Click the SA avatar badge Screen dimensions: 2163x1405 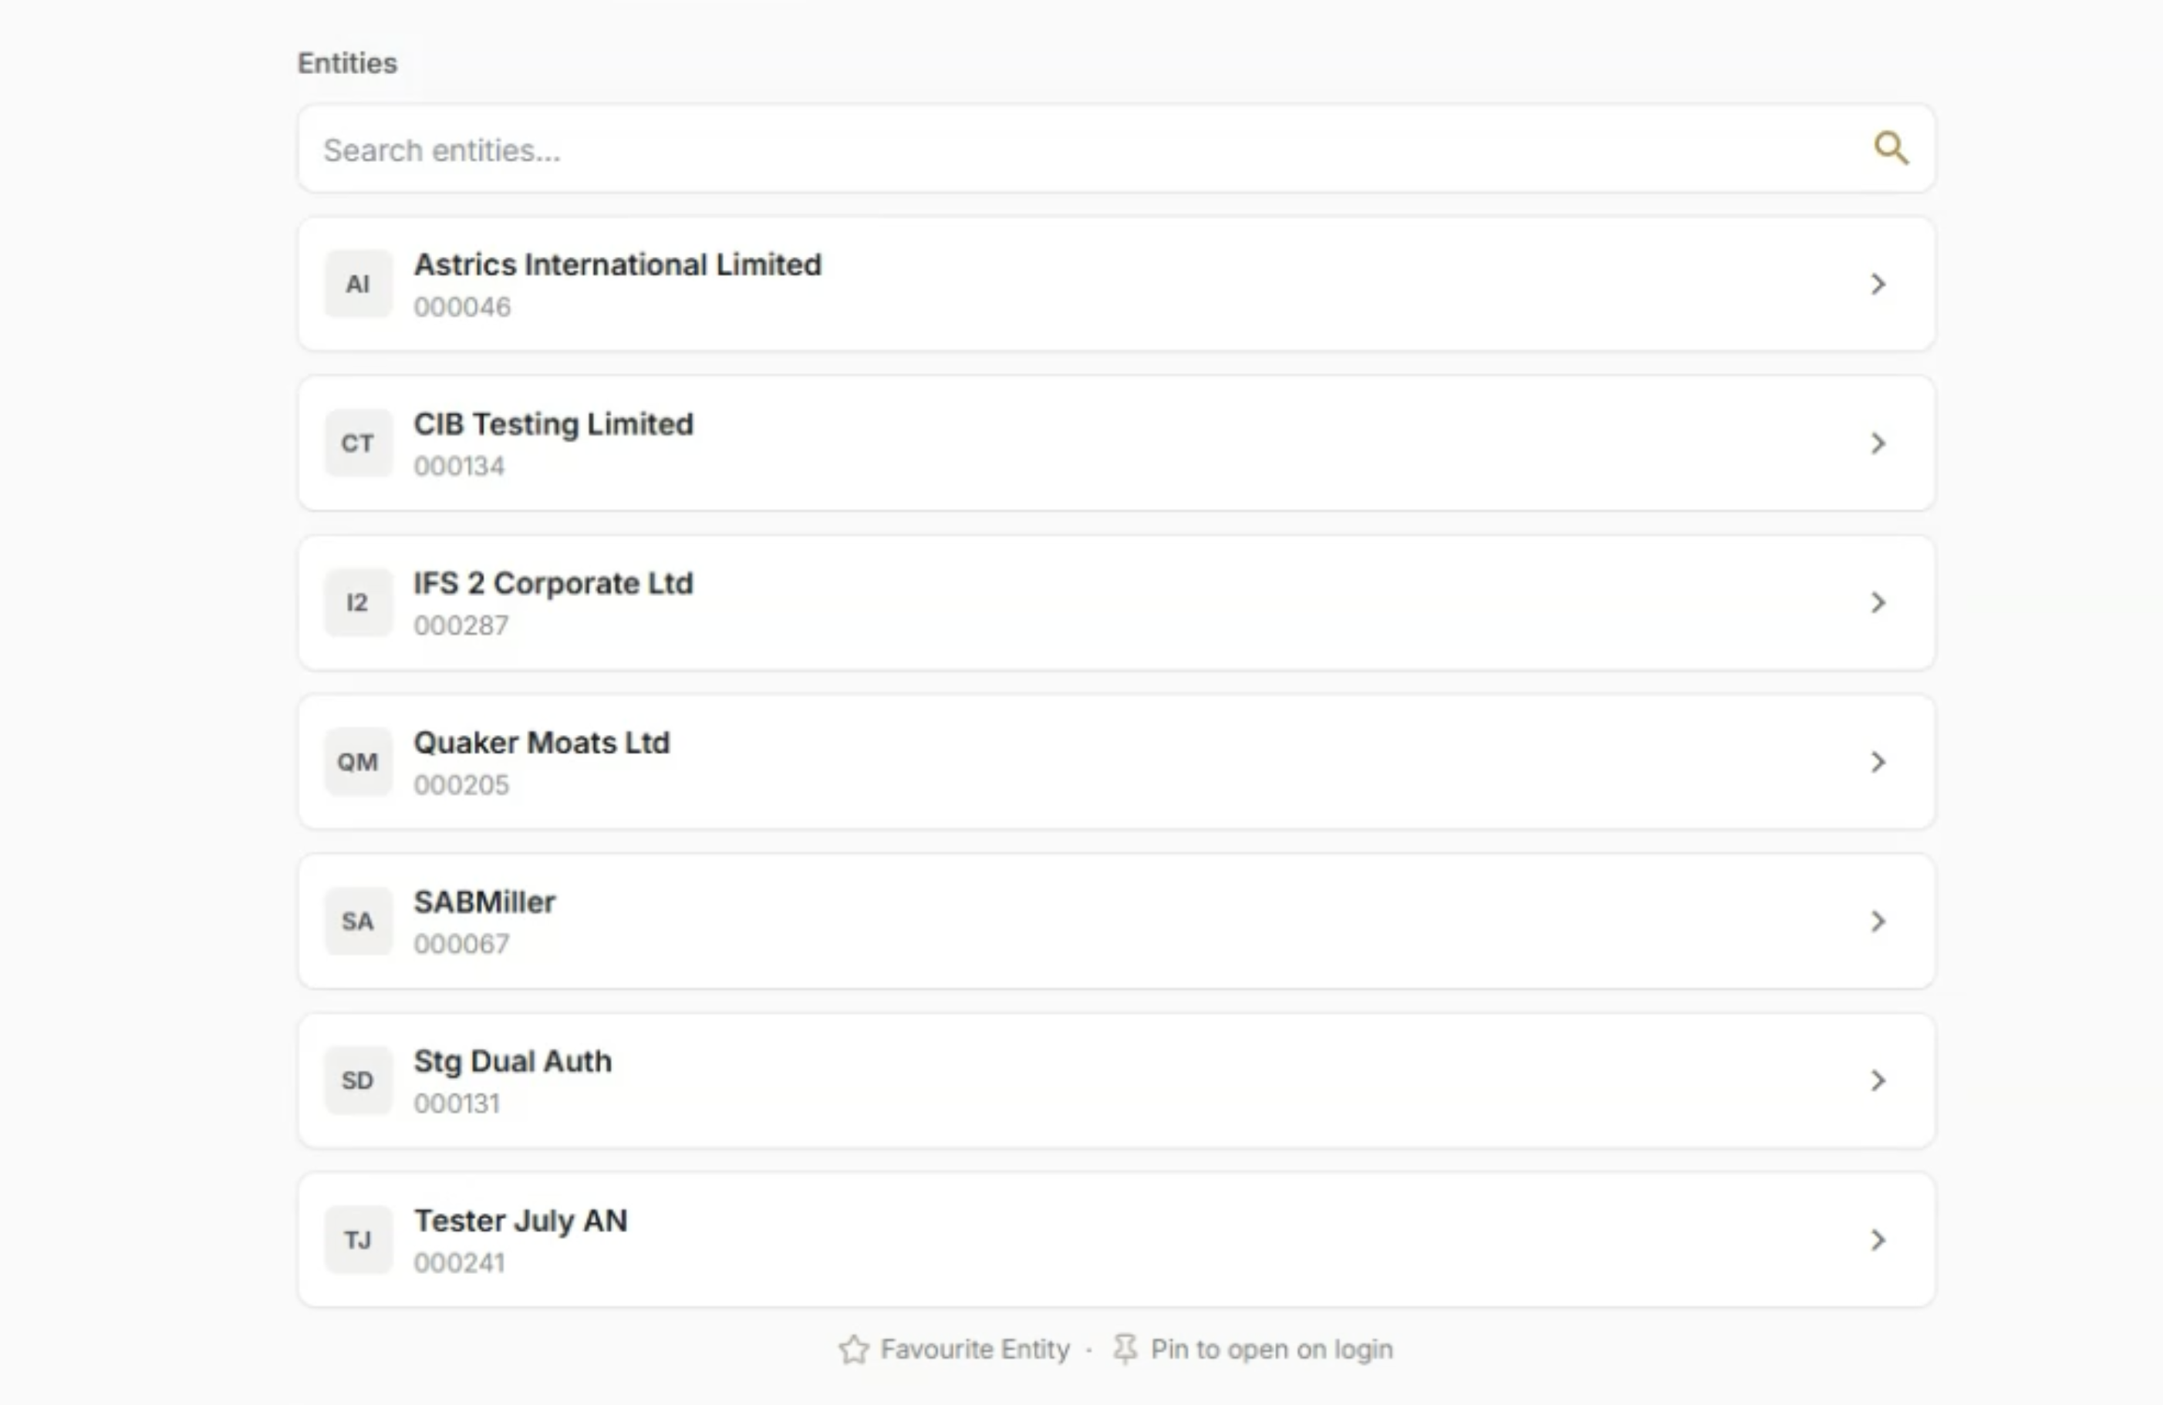pyautogui.click(x=358, y=922)
